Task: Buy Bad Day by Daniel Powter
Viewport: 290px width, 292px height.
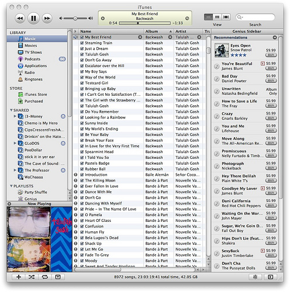Action: (x=271, y=81)
